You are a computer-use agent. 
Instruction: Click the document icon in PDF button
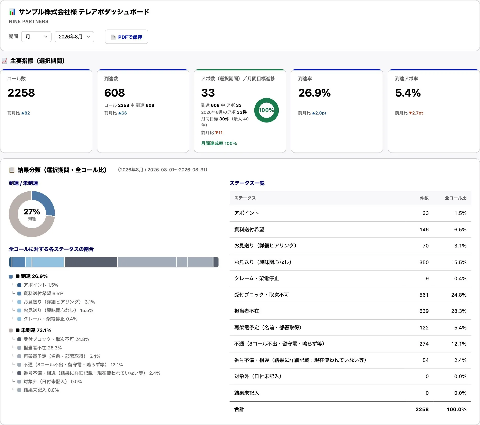pyautogui.click(x=113, y=37)
